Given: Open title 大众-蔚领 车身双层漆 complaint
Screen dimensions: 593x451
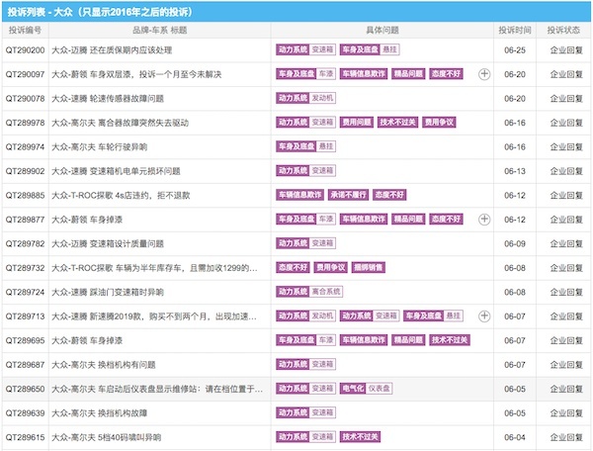Looking at the screenshot, I should (136, 74).
